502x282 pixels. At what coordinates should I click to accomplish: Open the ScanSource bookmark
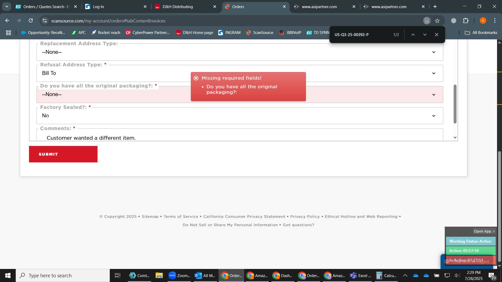(x=260, y=33)
